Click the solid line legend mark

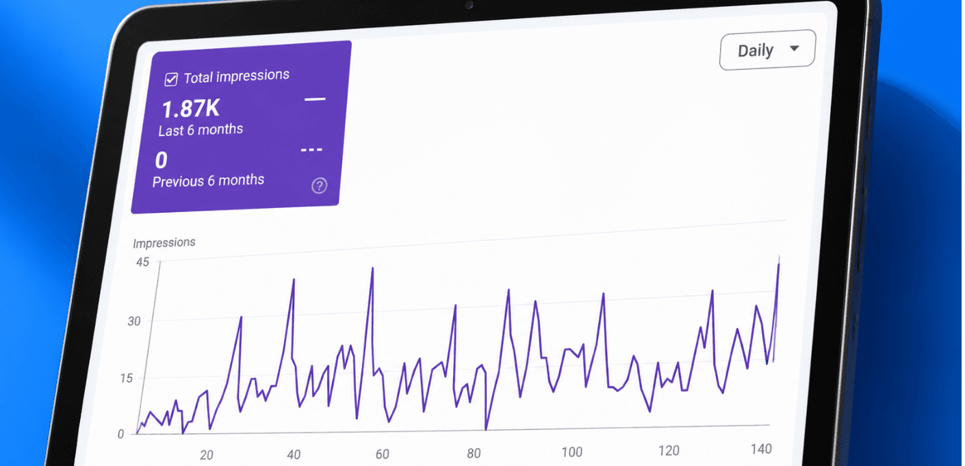coord(315,99)
